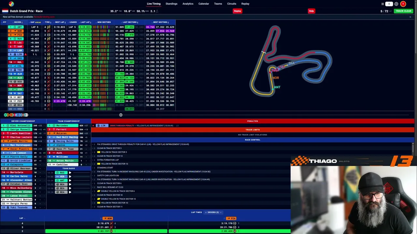The image size is (417, 234).
Task: Switch to the Live Timing tab
Action: pyautogui.click(x=154, y=4)
